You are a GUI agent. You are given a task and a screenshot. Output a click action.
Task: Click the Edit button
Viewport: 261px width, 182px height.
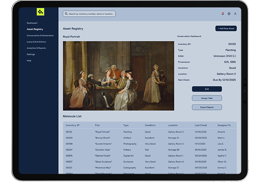pos(207,89)
